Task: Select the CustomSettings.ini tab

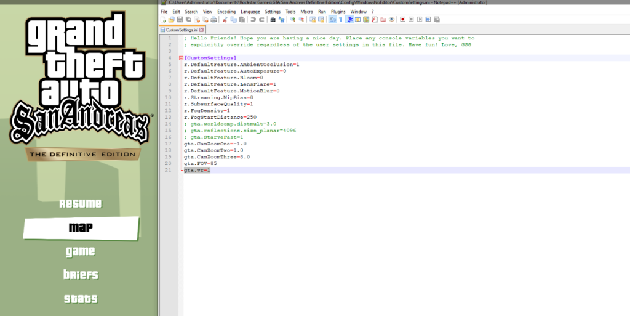Action: point(180,30)
